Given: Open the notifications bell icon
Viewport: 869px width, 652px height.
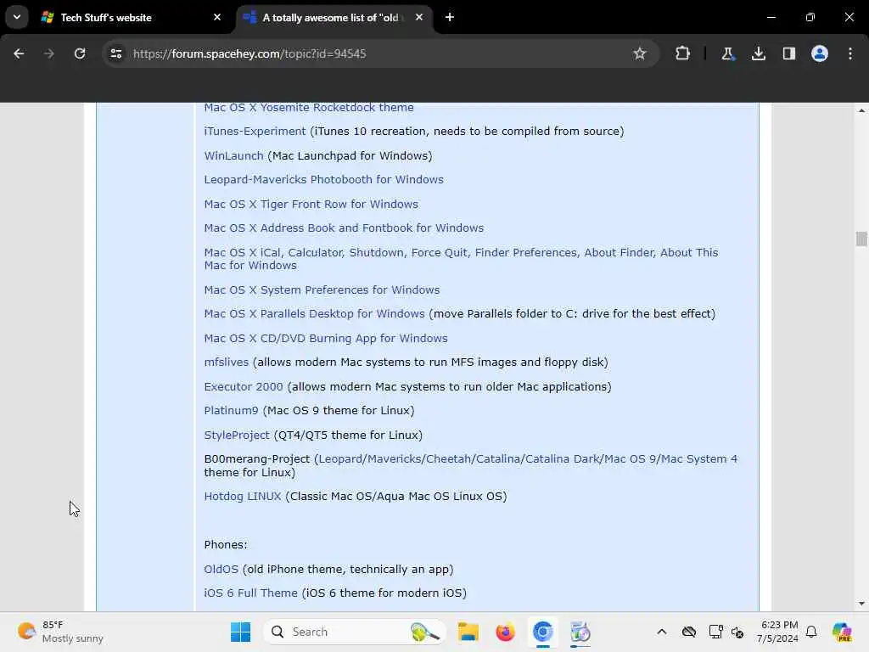Looking at the screenshot, I should [x=811, y=632].
